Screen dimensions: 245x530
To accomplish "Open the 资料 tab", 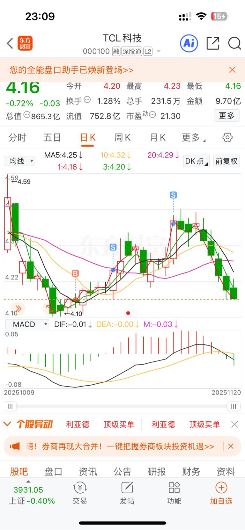I will 226,471.
